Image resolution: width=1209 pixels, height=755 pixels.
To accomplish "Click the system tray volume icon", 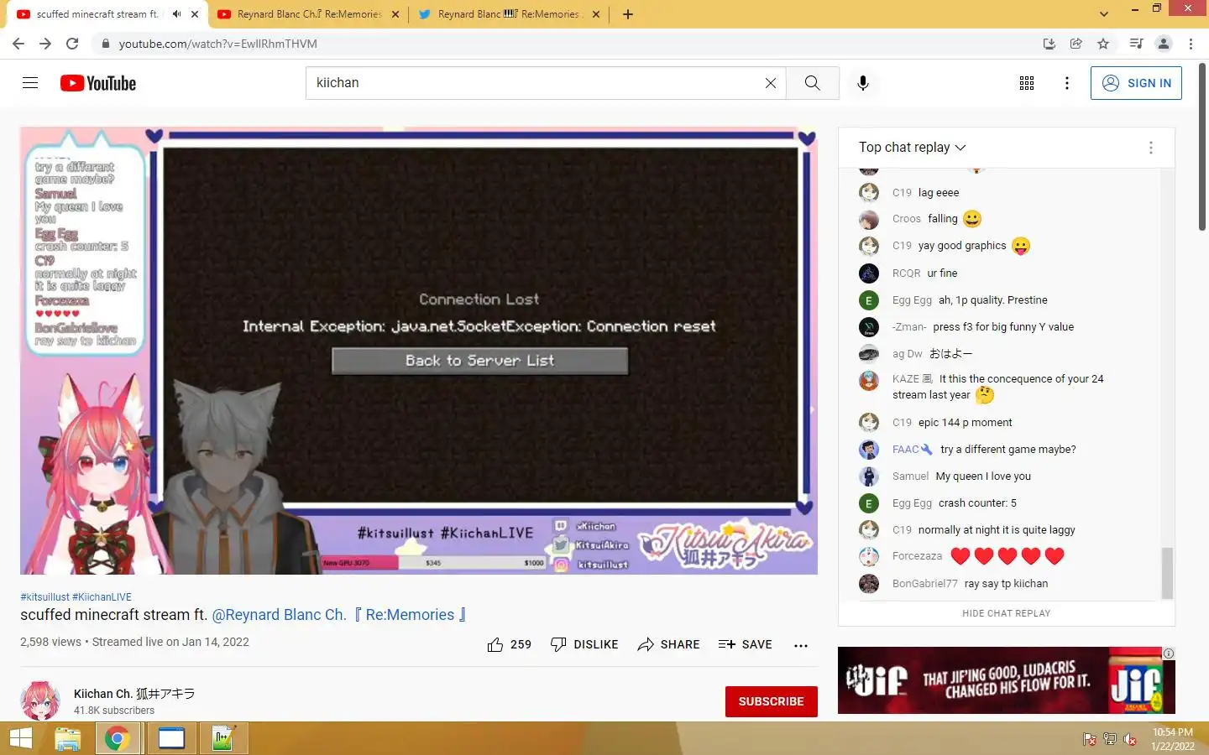I will [x=1130, y=740].
